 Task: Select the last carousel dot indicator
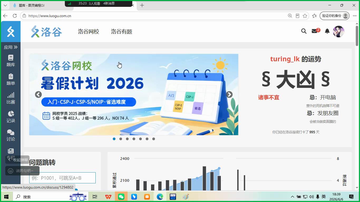pos(154,139)
